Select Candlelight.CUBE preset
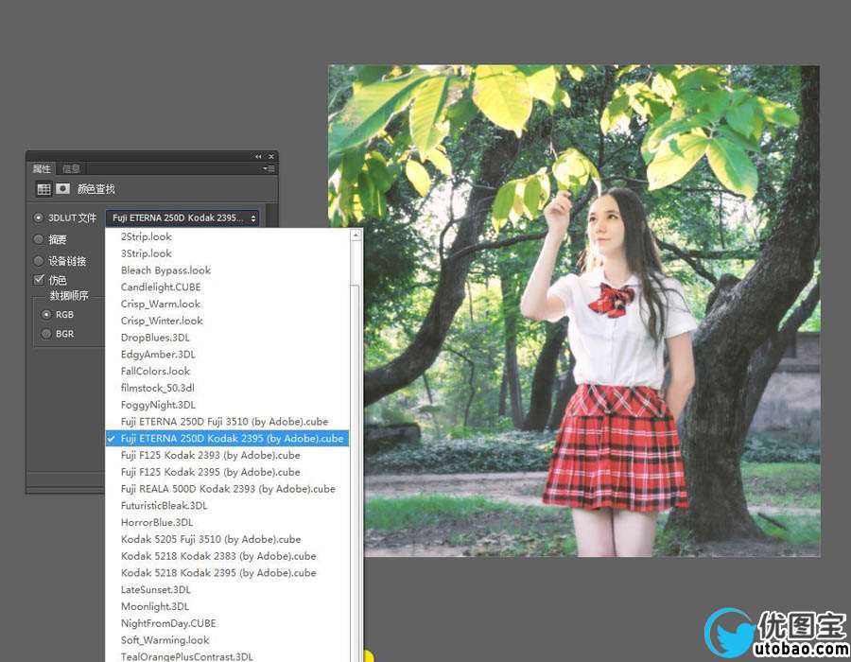The height and width of the screenshot is (662, 851). tap(227, 287)
